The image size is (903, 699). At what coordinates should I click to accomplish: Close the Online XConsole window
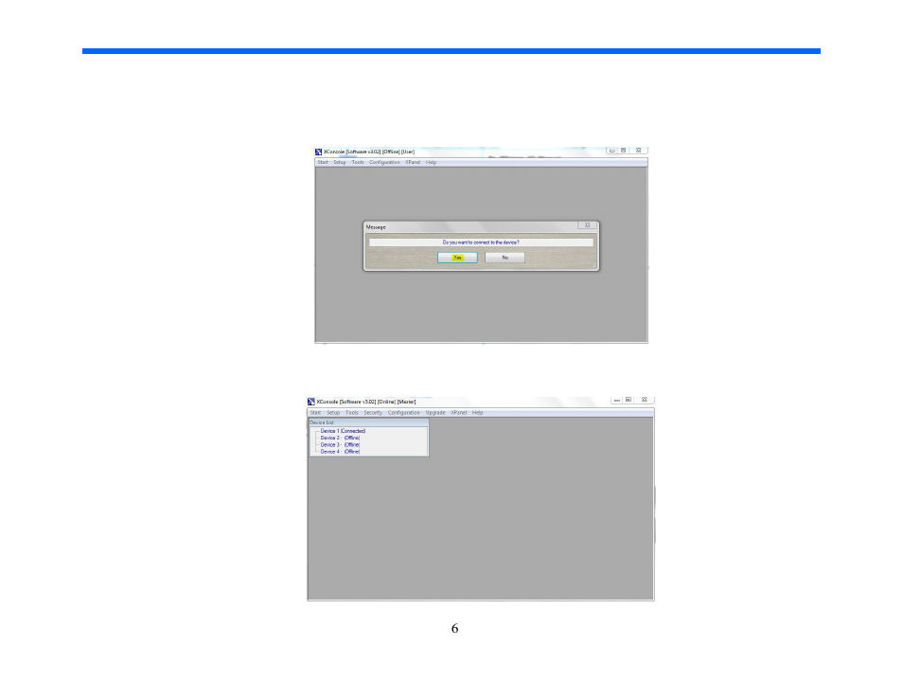[645, 400]
